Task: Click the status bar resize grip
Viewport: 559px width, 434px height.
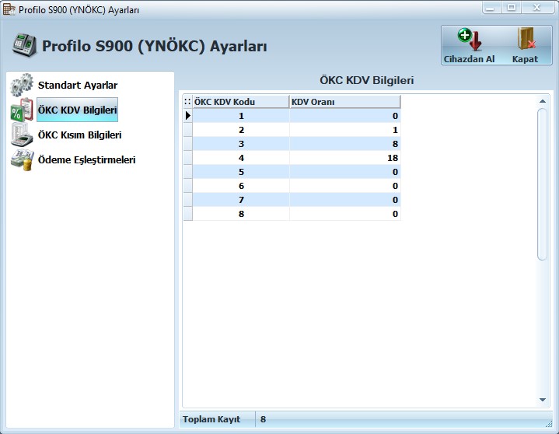Action: click(x=549, y=424)
